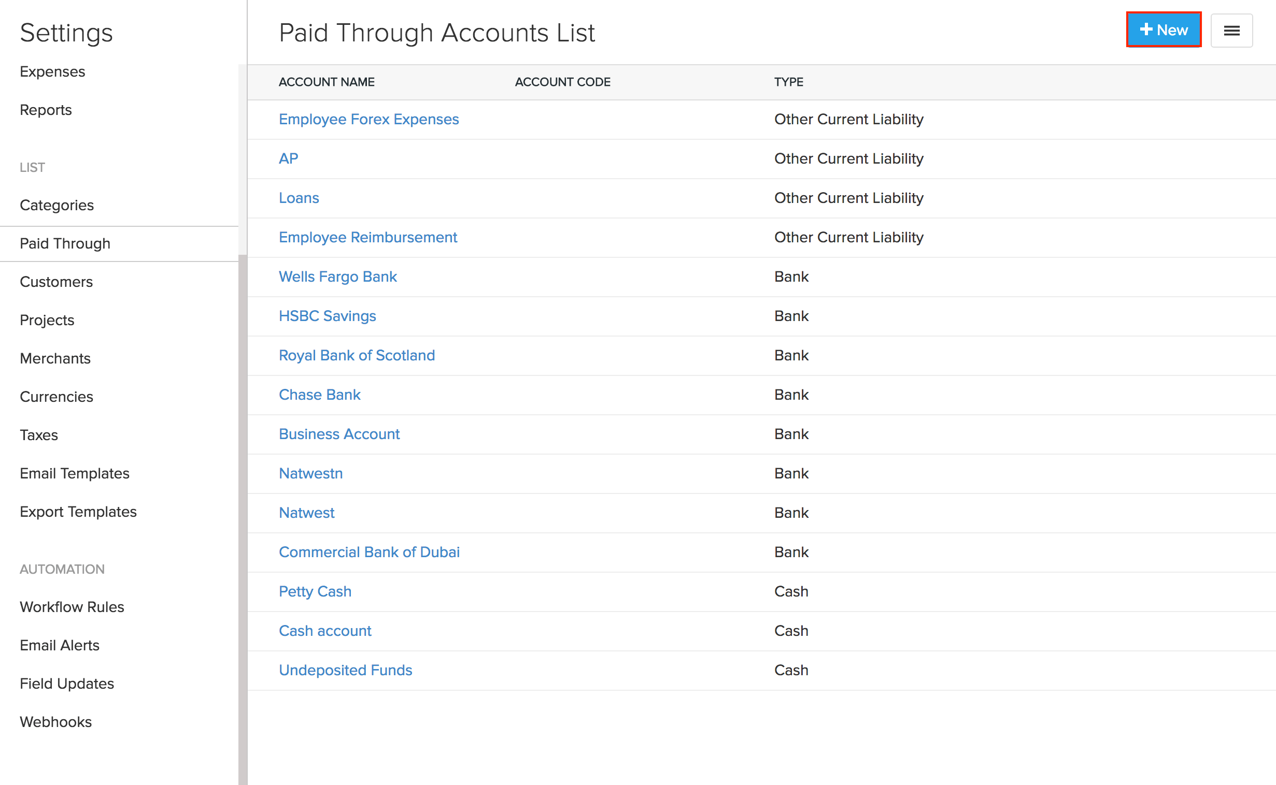Open the Royal Bank of Scotland account
1276x785 pixels.
click(357, 355)
